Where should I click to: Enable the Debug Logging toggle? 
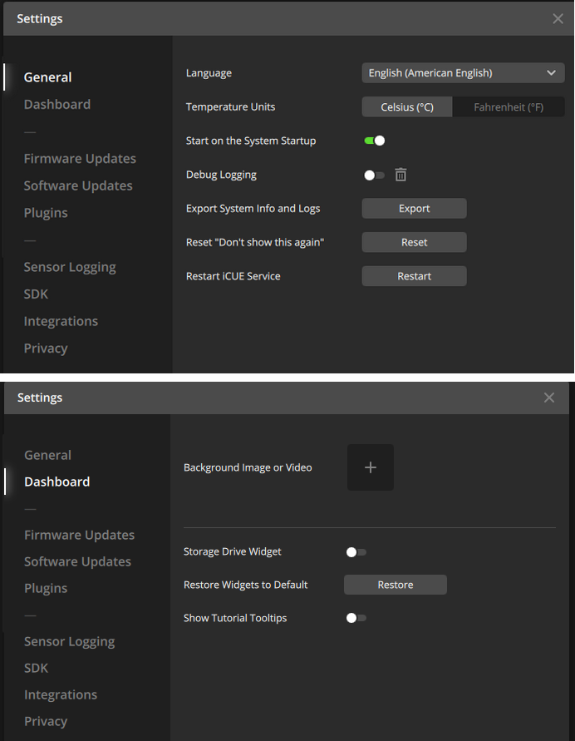375,175
